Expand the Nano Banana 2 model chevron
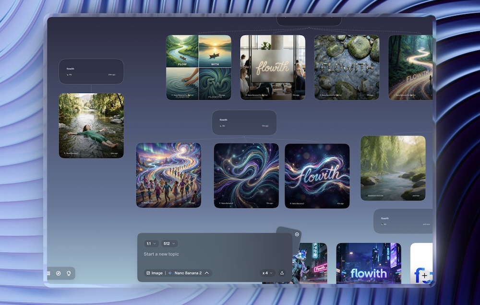This screenshot has height=305, width=480. pos(207,273)
